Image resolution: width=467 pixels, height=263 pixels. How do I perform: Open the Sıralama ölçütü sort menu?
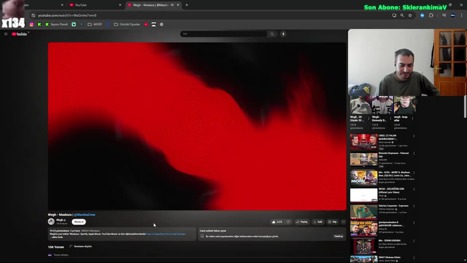[81, 247]
